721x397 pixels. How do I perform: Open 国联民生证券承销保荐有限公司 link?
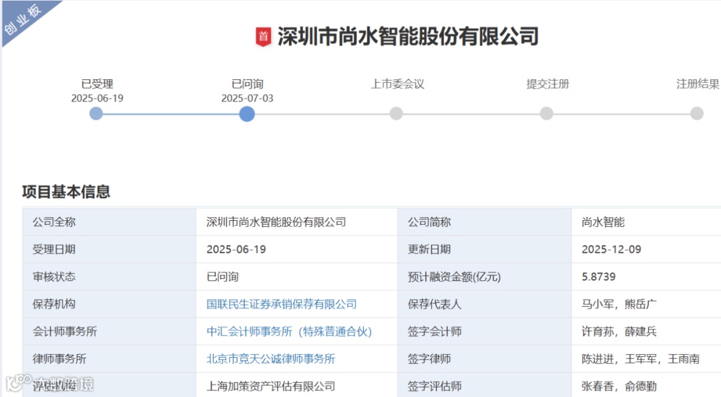[x=282, y=304]
